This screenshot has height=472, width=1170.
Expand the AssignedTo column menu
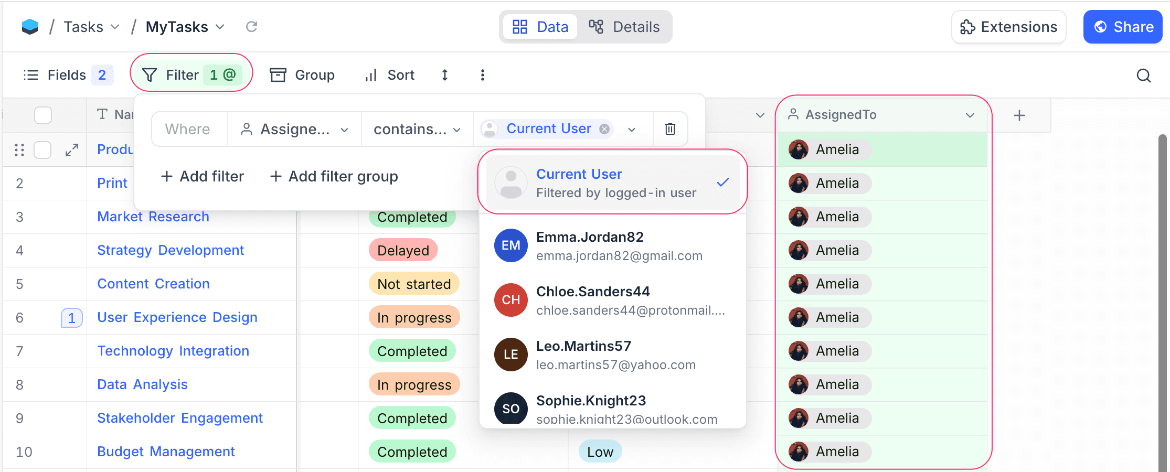[970, 115]
